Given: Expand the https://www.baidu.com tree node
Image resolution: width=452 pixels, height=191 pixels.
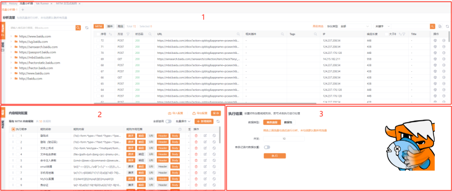Looking at the screenshot, I should [10, 36].
